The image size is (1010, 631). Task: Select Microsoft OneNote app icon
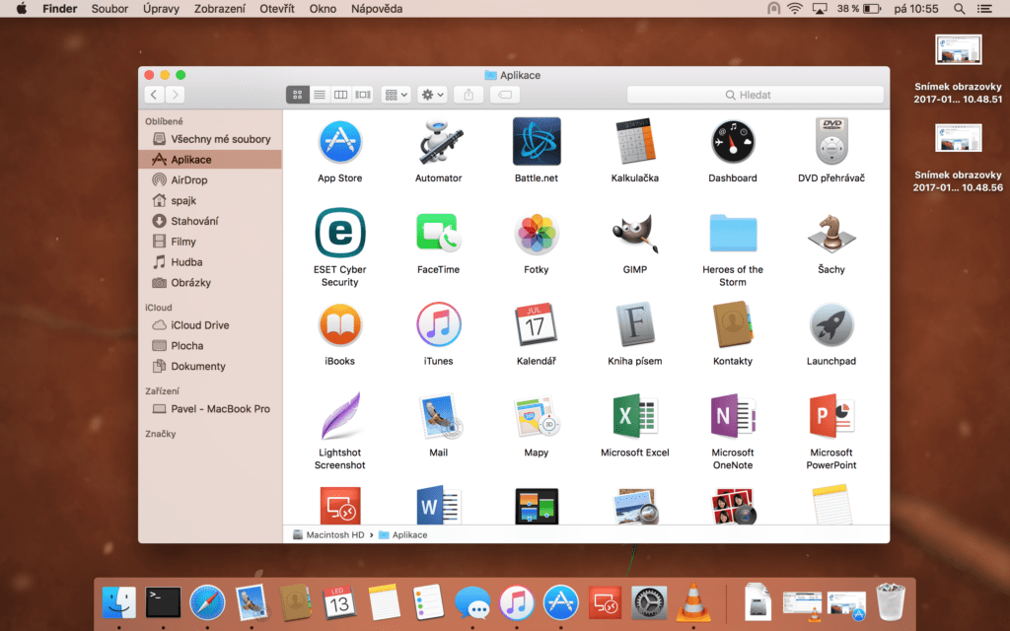[x=733, y=417]
